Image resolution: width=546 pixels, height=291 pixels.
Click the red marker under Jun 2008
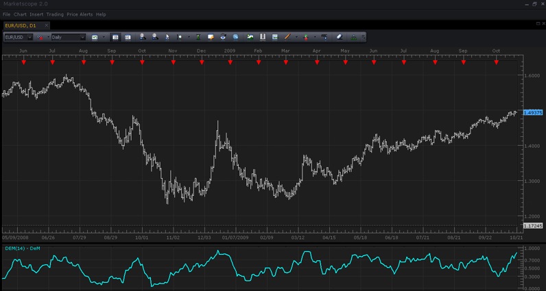23,62
